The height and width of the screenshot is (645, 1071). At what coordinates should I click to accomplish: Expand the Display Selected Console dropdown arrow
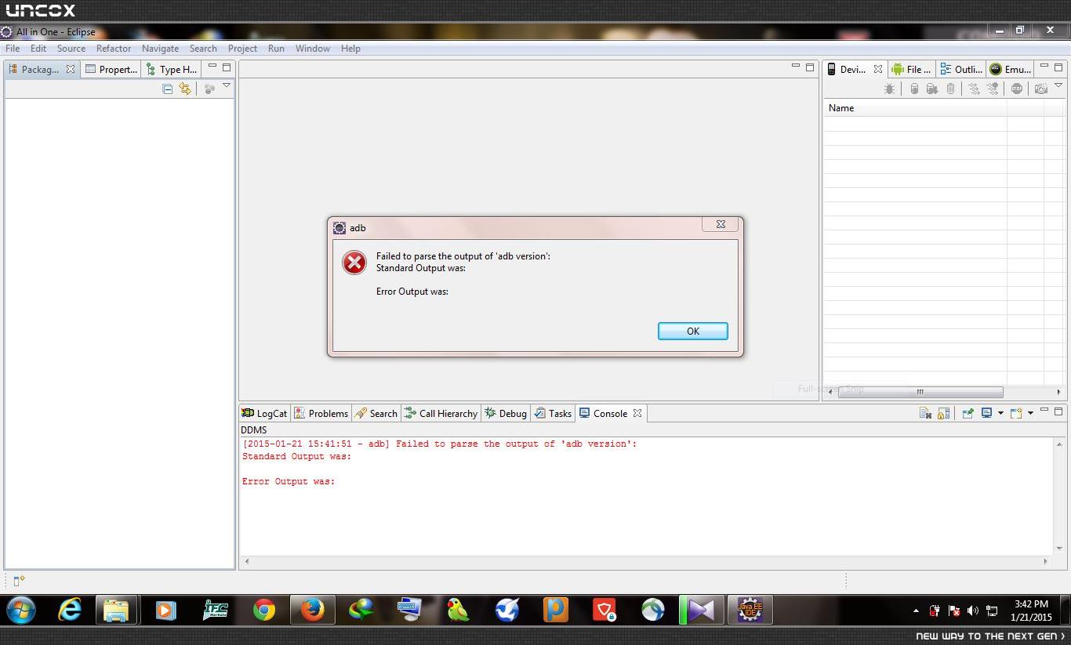1000,413
